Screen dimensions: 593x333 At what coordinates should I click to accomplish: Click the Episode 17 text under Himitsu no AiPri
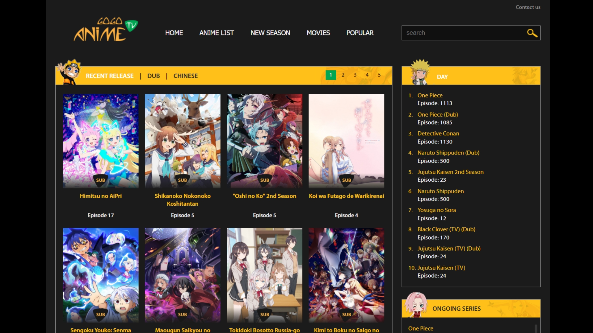coord(101,215)
